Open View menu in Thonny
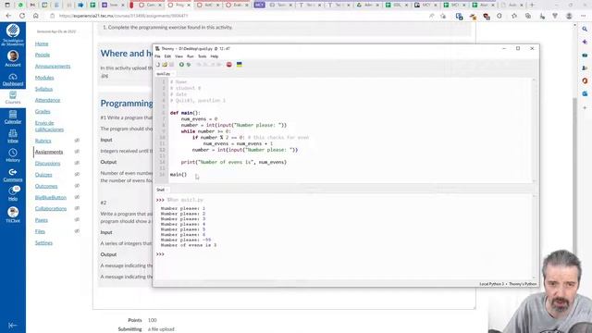This screenshot has width=592, height=333. click(179, 56)
